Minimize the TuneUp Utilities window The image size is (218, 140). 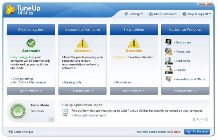point(198,4)
